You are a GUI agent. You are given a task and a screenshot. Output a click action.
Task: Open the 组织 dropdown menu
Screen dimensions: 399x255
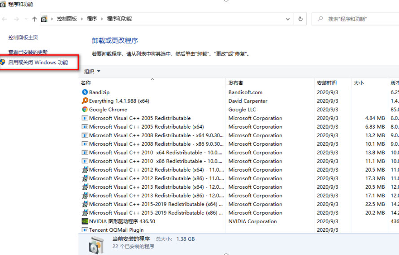point(92,71)
